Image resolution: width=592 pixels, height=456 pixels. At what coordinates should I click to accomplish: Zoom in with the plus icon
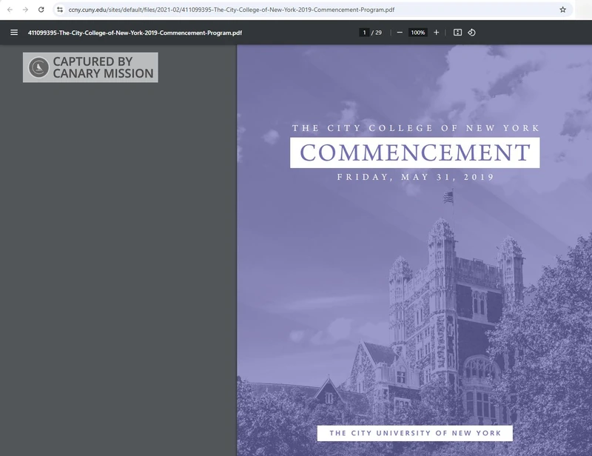click(437, 33)
